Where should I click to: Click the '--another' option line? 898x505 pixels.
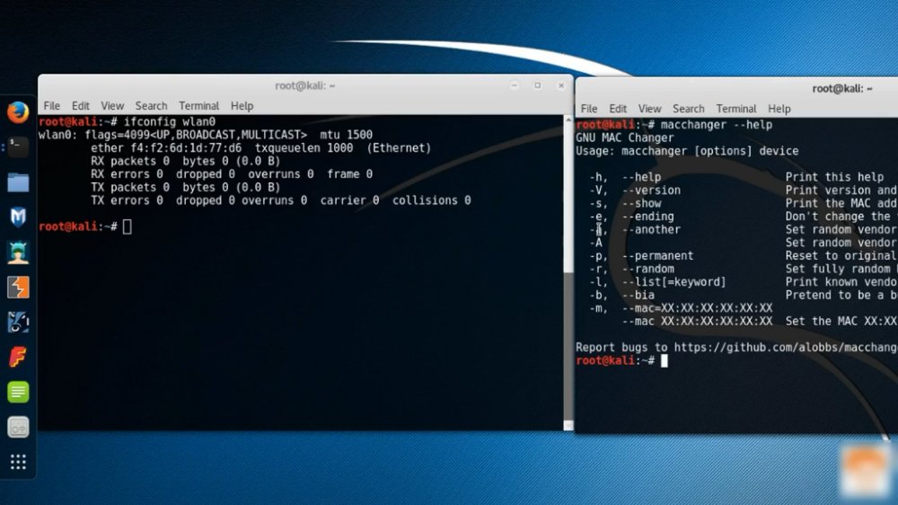pyautogui.click(x=744, y=230)
